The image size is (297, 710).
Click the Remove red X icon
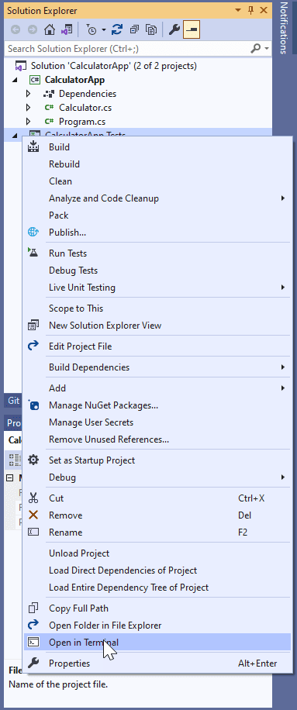tap(33, 515)
